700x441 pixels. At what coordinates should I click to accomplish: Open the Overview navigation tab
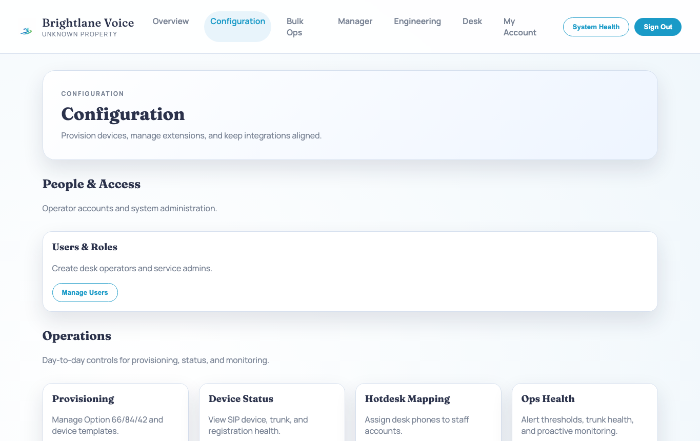(170, 21)
